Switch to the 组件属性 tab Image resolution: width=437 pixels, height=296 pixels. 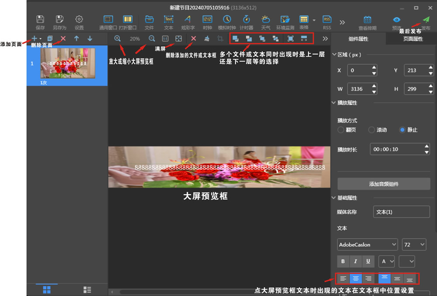click(x=358, y=39)
